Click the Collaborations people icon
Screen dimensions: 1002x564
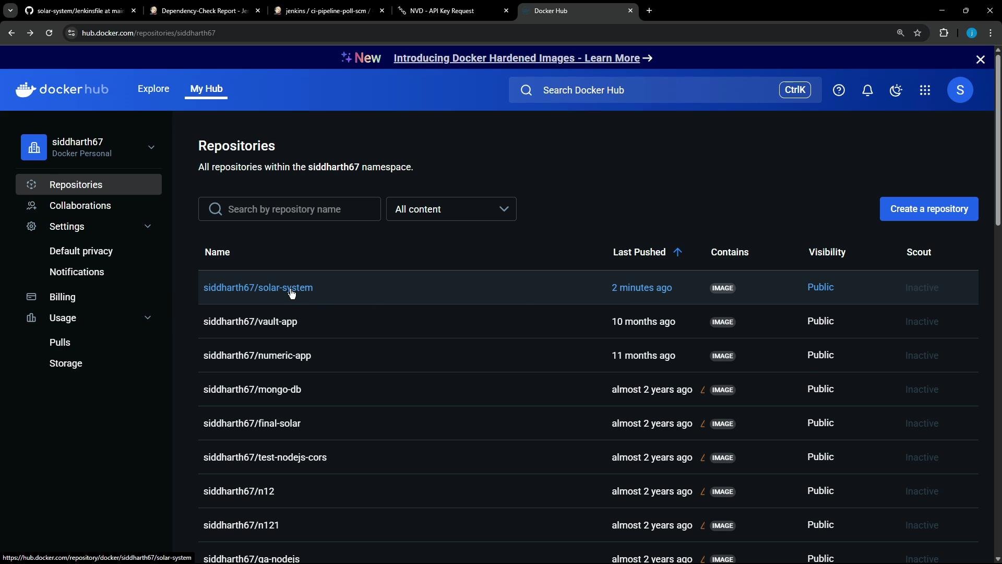tap(31, 205)
